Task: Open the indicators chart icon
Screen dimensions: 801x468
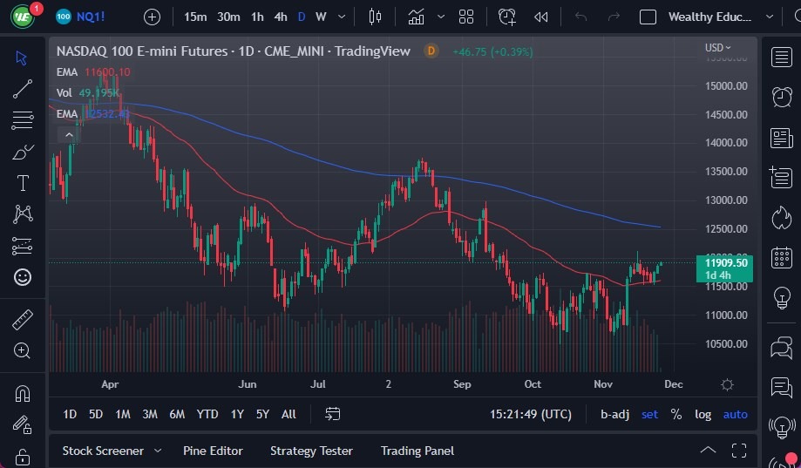Action: tap(417, 17)
